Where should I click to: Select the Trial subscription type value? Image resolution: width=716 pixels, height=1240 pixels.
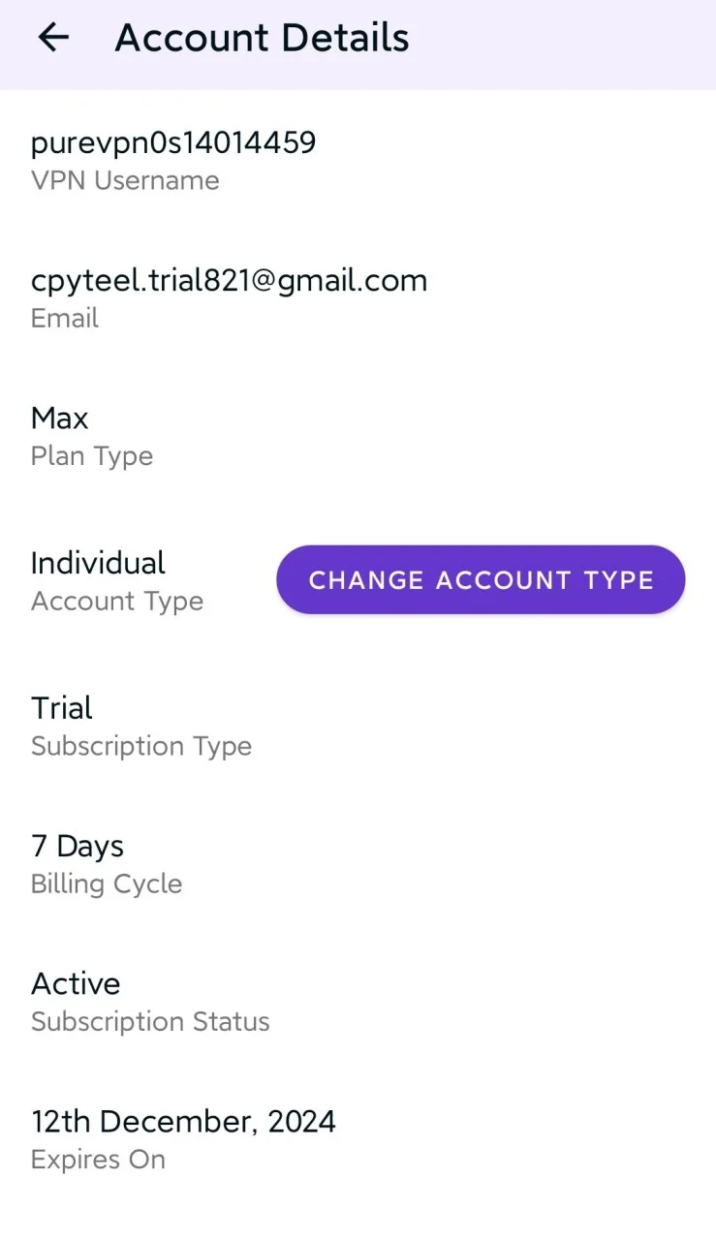[62, 708]
